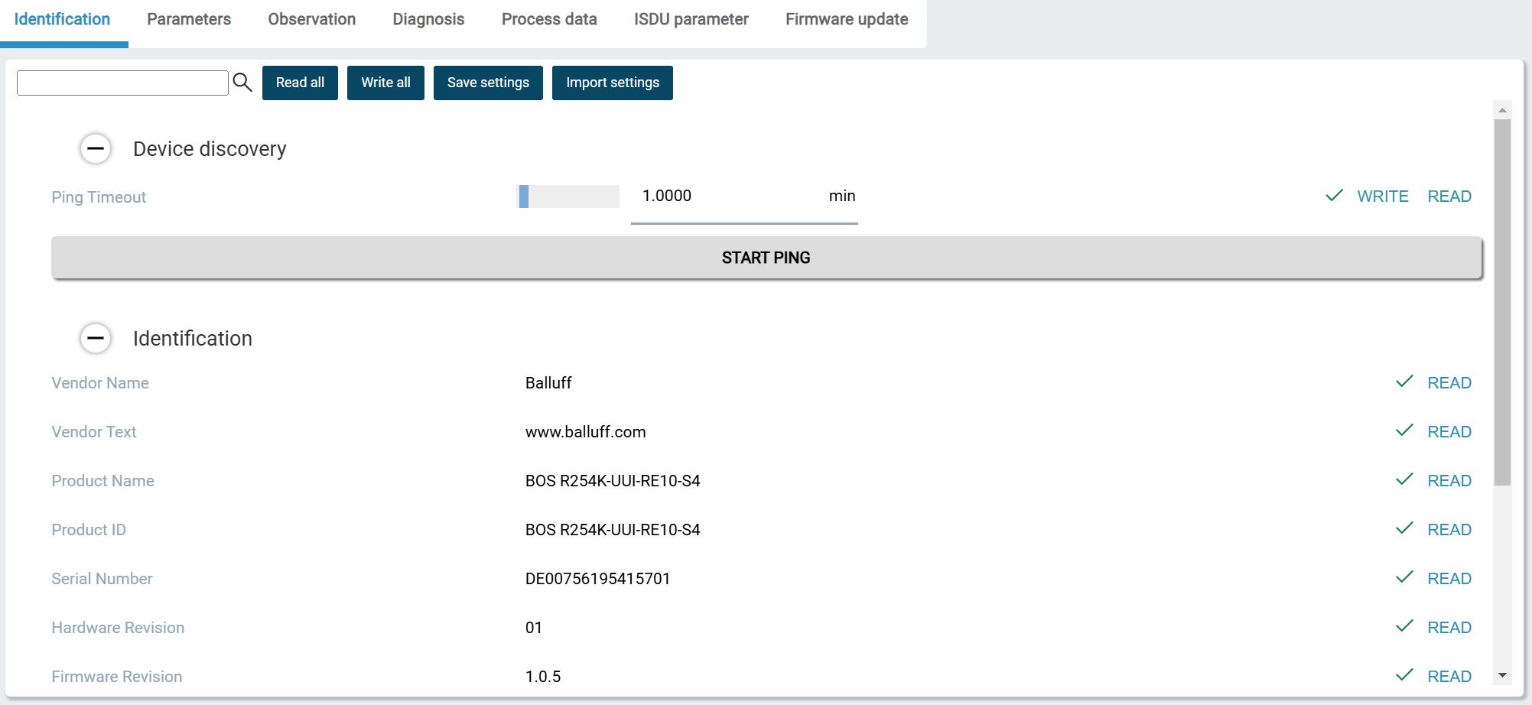Click the checkmark icon in Hardware Revision row

tap(1404, 626)
